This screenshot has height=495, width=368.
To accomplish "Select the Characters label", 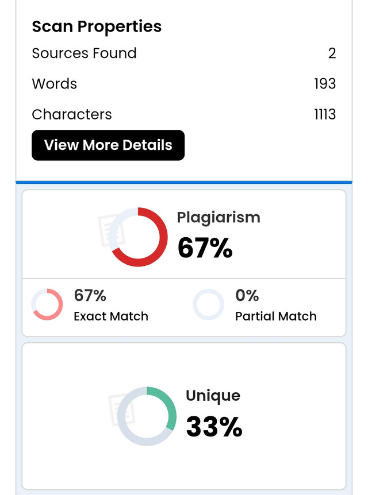I will point(72,114).
